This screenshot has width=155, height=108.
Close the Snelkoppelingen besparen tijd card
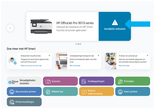point(98,55)
